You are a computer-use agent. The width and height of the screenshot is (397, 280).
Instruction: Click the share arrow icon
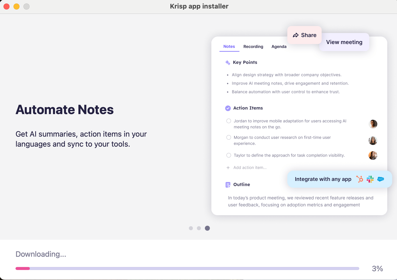coord(296,35)
